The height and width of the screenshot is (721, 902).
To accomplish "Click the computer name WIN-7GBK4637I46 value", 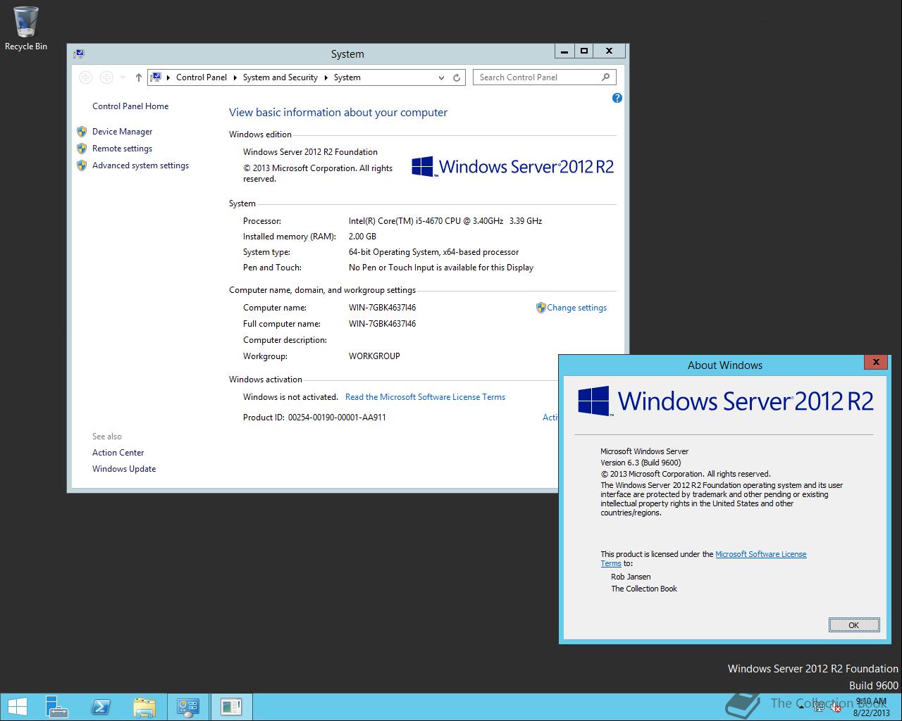I will 382,308.
